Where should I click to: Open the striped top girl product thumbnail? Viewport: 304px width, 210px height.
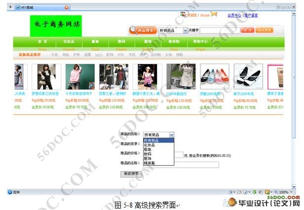click(x=148, y=77)
